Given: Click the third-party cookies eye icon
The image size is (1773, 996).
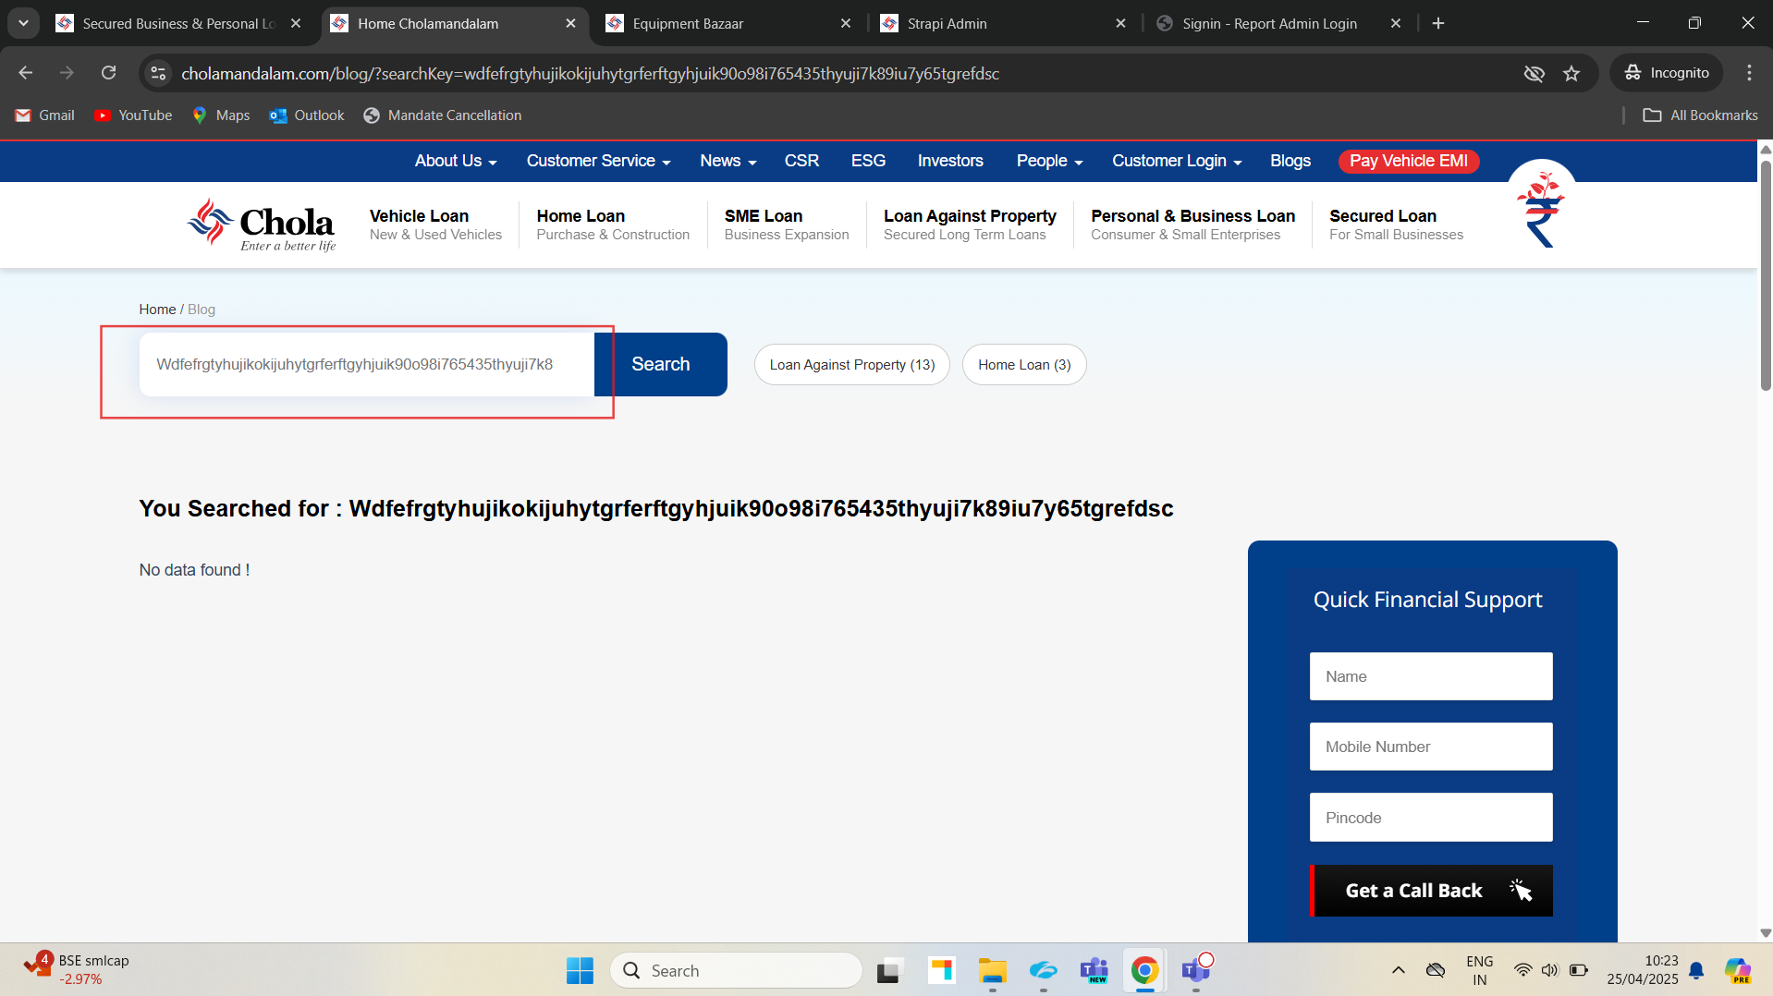Looking at the screenshot, I should [x=1534, y=73].
